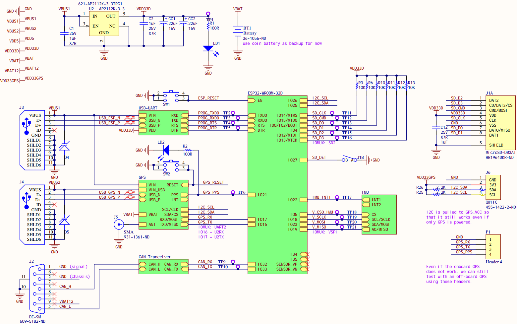The height and width of the screenshot is (324, 517).
Task: Select the P1 Header 4 block
Action: click(493, 247)
